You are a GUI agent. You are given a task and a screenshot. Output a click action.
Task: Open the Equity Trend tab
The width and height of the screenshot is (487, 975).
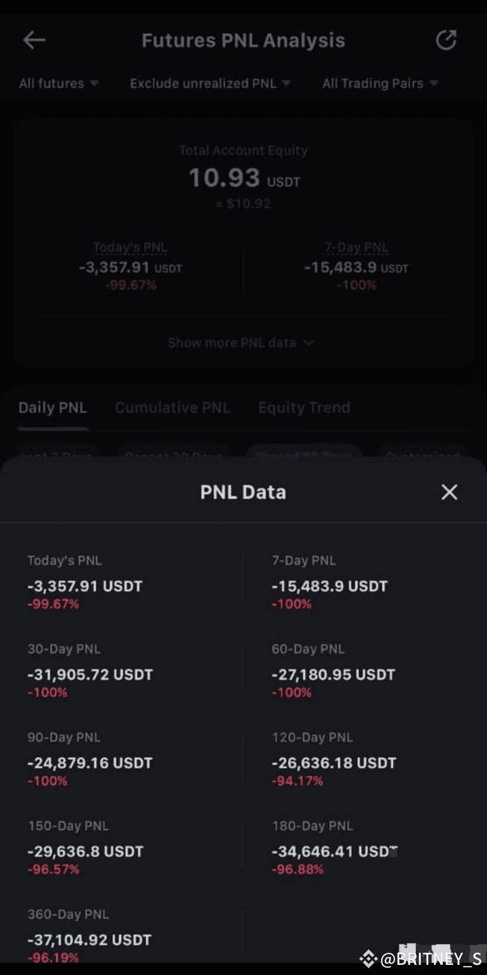(x=304, y=408)
